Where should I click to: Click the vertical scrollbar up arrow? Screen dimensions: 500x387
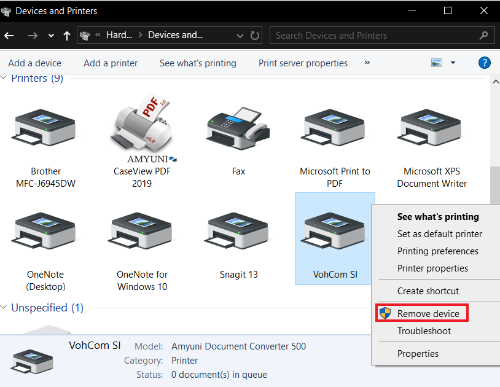point(495,82)
